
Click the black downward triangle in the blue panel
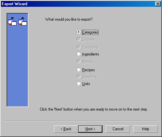click(12, 18)
